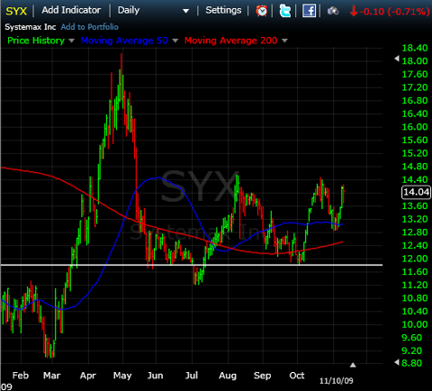Click the white triangle above 11/10/09 date
The height and width of the screenshot is (391, 432).
pos(353,365)
